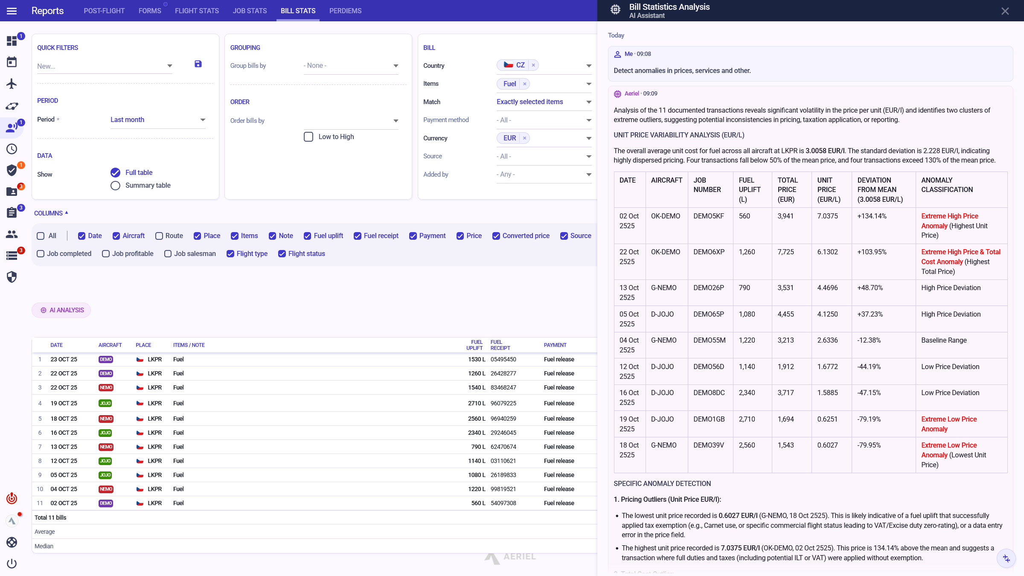Viewport: 1024px width, 576px height.
Task: Open the clock sidebar icon
Action: [x=12, y=149]
